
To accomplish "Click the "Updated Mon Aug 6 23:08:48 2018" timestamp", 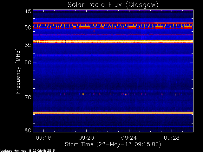I will 28,151.
